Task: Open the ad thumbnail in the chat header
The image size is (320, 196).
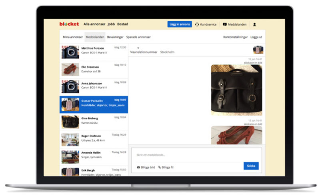Action: tap(258, 50)
